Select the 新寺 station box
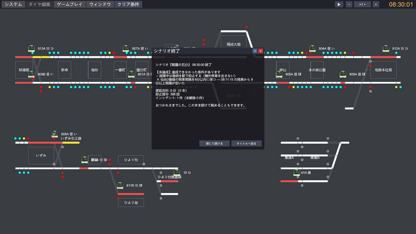416x234 pixels. click(x=64, y=70)
